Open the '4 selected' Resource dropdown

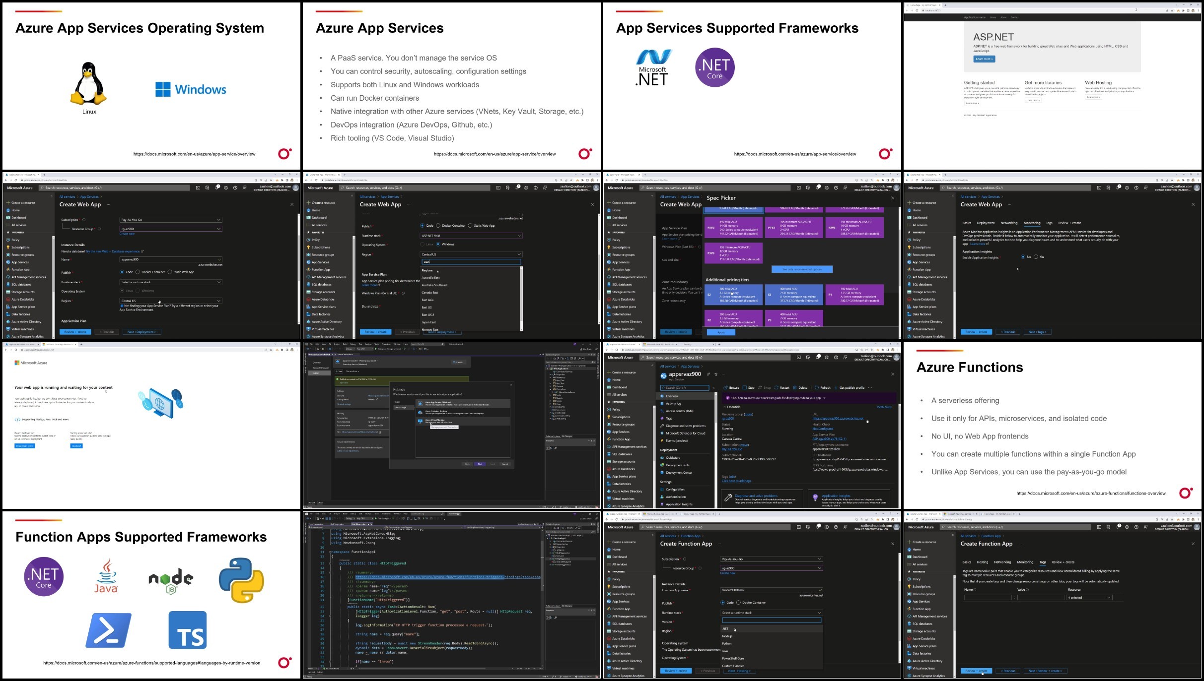(1089, 598)
